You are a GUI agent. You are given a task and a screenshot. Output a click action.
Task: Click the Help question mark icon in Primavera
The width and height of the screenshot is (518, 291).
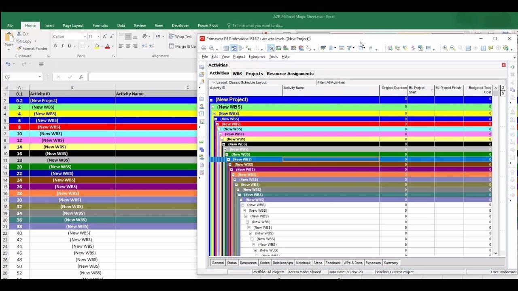[506, 48]
